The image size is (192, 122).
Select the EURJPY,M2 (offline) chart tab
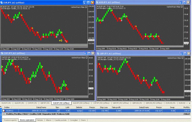pos(61,103)
